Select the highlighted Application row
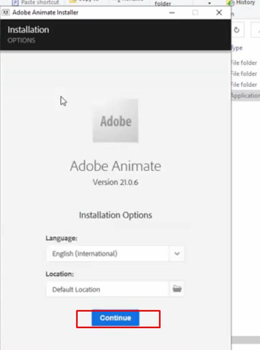Screen dimensions: 260x350 coord(245,96)
